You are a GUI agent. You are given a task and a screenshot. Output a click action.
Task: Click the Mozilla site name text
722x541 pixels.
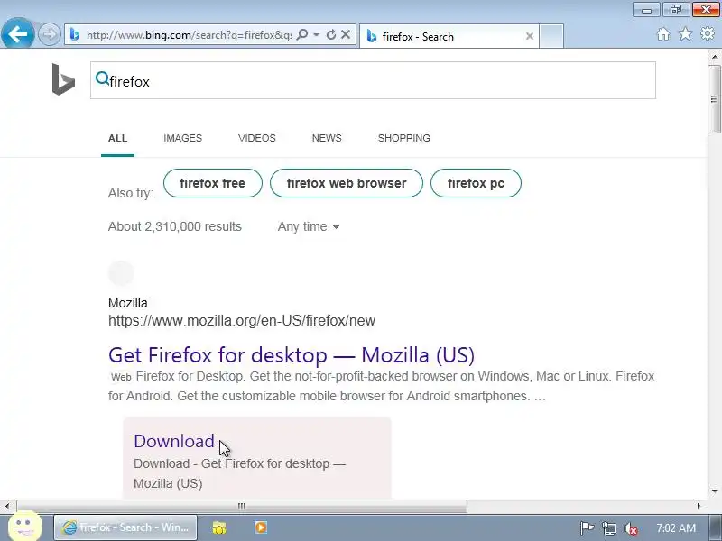(x=128, y=303)
